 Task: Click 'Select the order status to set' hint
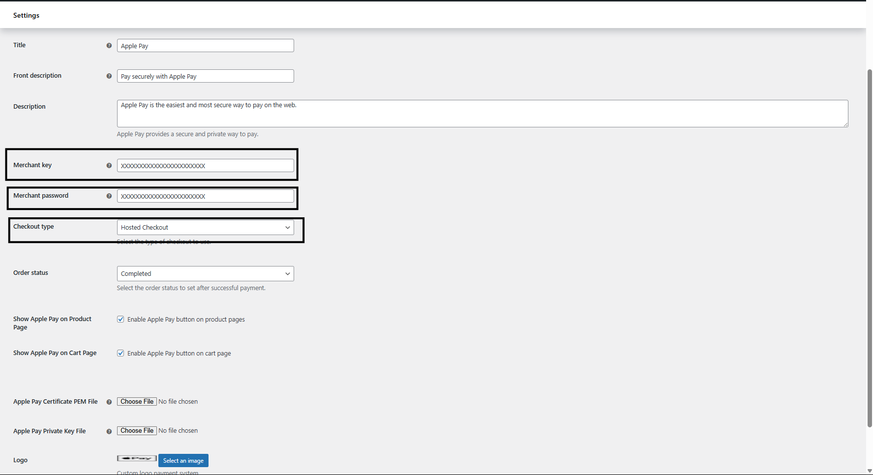click(x=191, y=288)
